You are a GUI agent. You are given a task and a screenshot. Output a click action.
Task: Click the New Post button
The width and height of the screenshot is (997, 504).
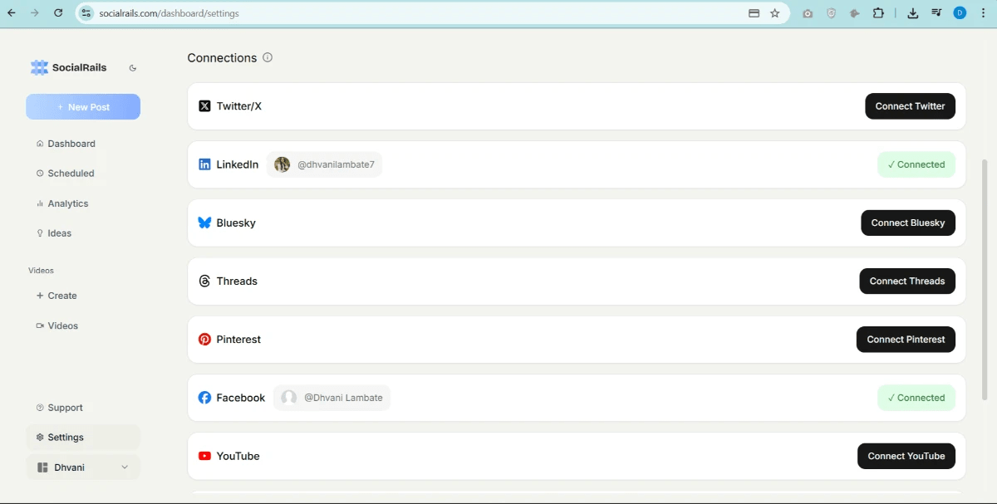pos(83,106)
